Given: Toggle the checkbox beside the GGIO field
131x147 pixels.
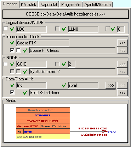Looking at the screenshot, I should (6, 64).
